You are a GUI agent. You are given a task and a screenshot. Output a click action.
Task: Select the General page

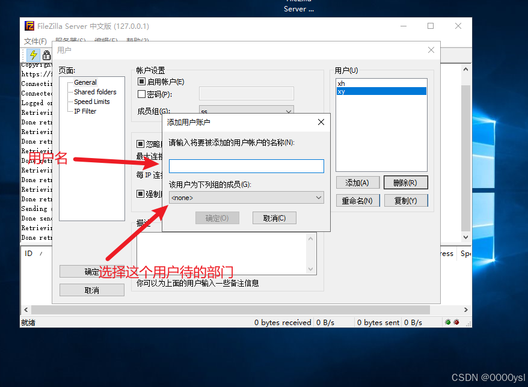85,82
